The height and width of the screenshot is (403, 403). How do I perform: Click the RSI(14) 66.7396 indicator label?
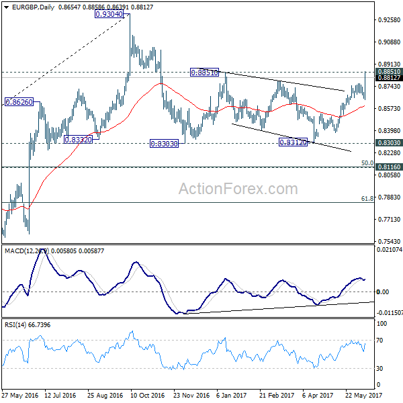[x=28, y=325]
